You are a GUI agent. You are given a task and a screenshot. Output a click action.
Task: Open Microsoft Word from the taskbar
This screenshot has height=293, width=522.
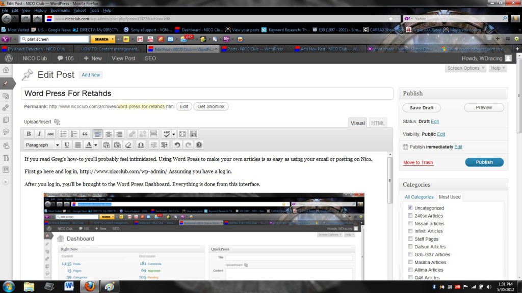click(x=69, y=286)
